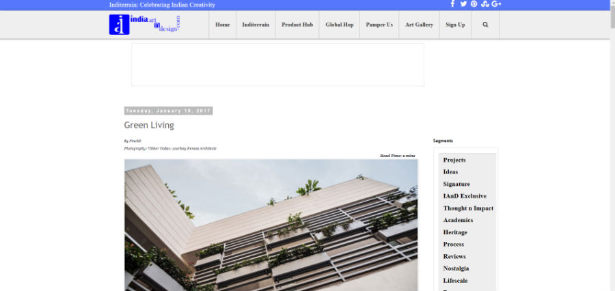Open the Reviews segment link

454,256
